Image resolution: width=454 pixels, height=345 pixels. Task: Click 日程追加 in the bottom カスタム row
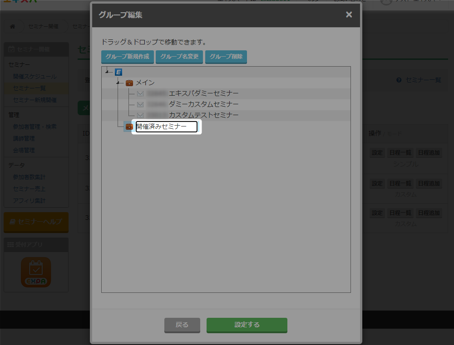429,213
